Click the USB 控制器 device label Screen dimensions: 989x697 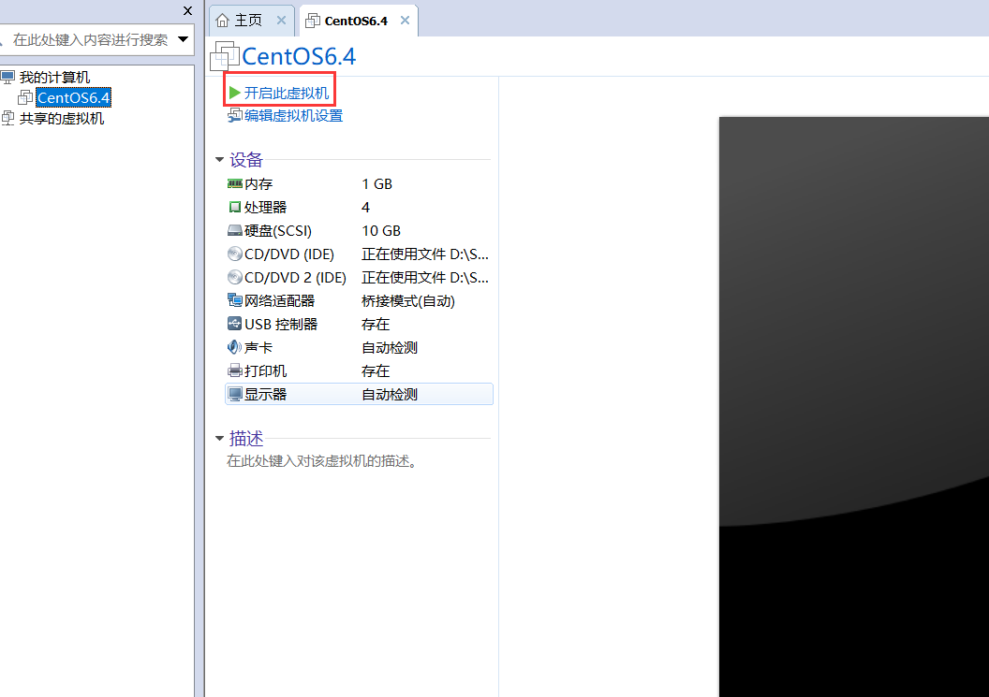pyautogui.click(x=281, y=324)
